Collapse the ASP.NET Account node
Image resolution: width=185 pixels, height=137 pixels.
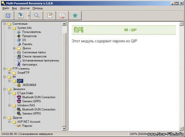[x=9, y=122]
